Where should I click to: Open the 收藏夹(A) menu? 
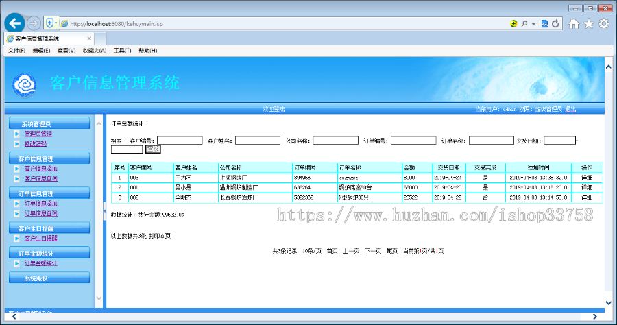(95, 51)
